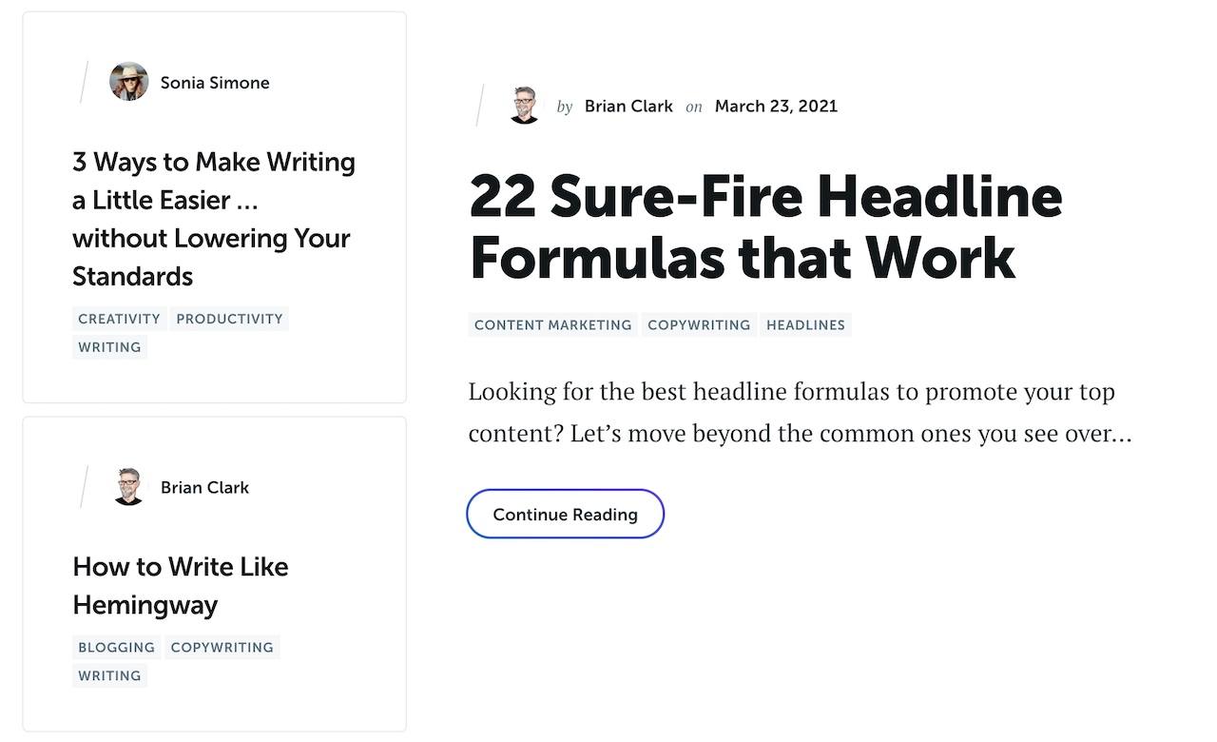Image resolution: width=1217 pixels, height=742 pixels.
Task: Click Brian Clark's avatar in featured post
Action: pos(524,106)
